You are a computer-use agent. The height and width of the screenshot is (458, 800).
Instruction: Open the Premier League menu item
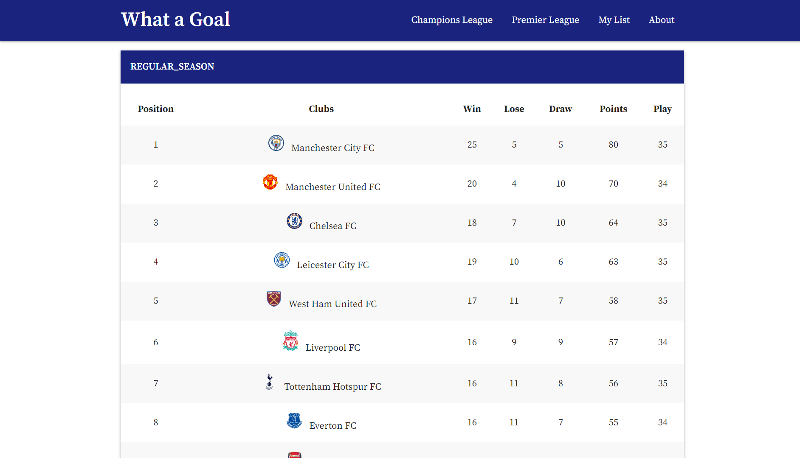point(545,20)
